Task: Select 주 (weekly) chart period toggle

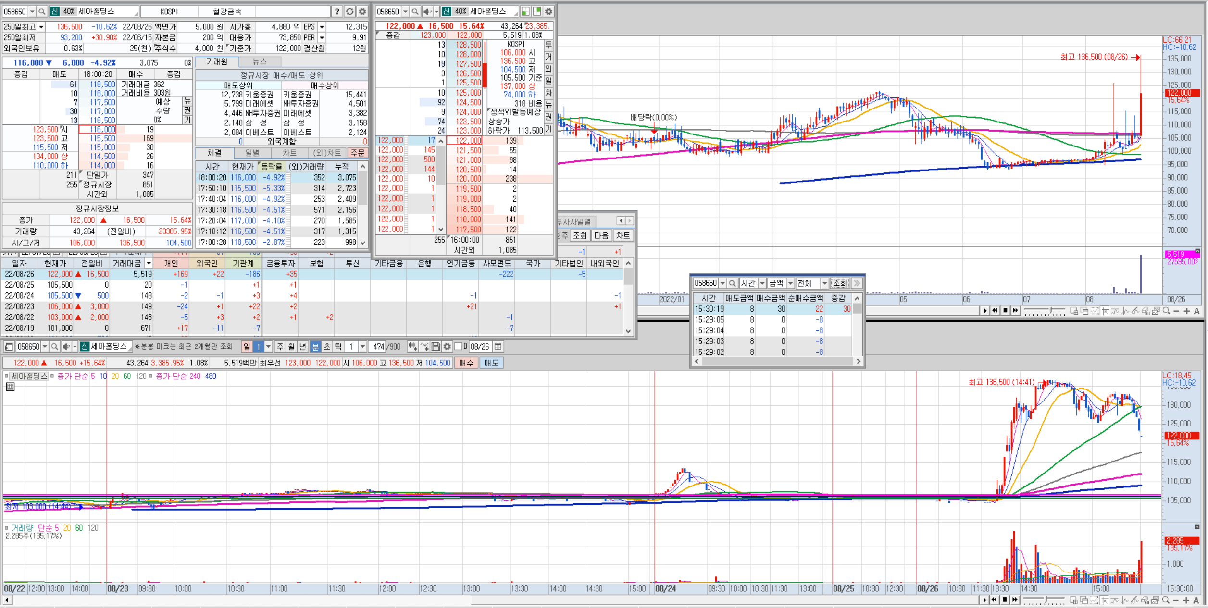Action: [281, 347]
